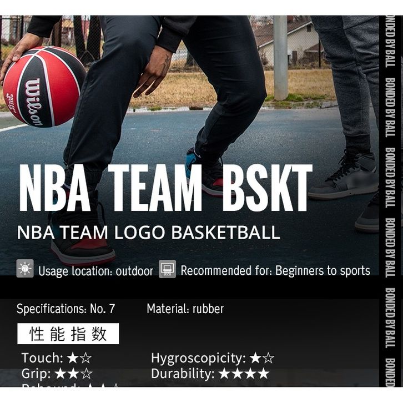Click Recommended for: Beginners to sports text
Screen dimensions: 403x403
point(275,271)
